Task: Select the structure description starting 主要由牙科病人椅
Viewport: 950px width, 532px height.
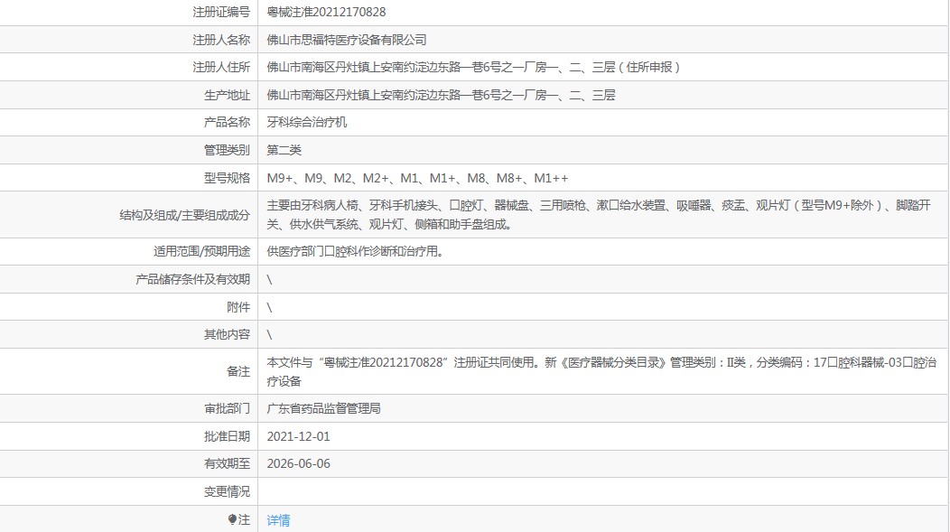Action: [599, 215]
